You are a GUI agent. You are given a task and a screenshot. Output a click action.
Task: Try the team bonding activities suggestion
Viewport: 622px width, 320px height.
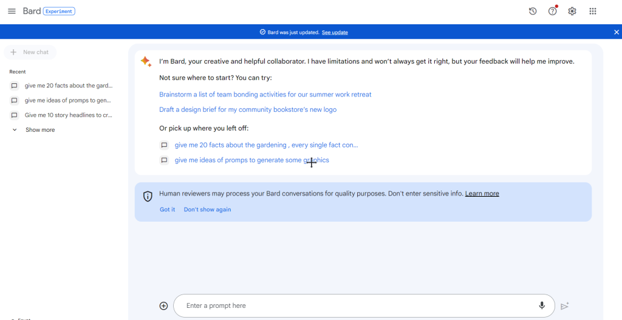pyautogui.click(x=265, y=94)
